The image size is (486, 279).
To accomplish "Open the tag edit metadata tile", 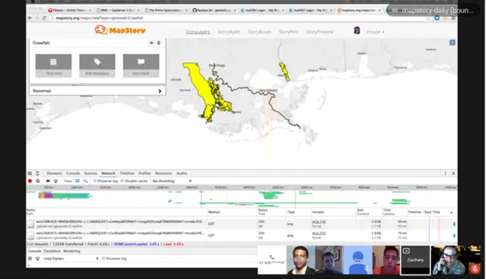I will click(x=97, y=66).
